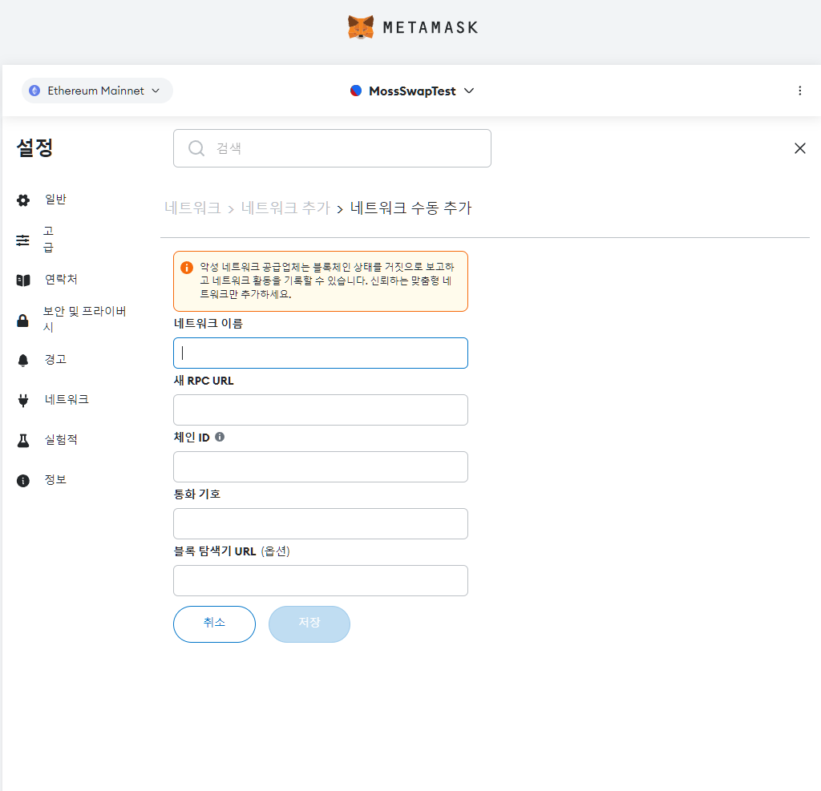Open the 경고 alerts tab
This screenshot has height=791, width=821.
[x=55, y=360]
